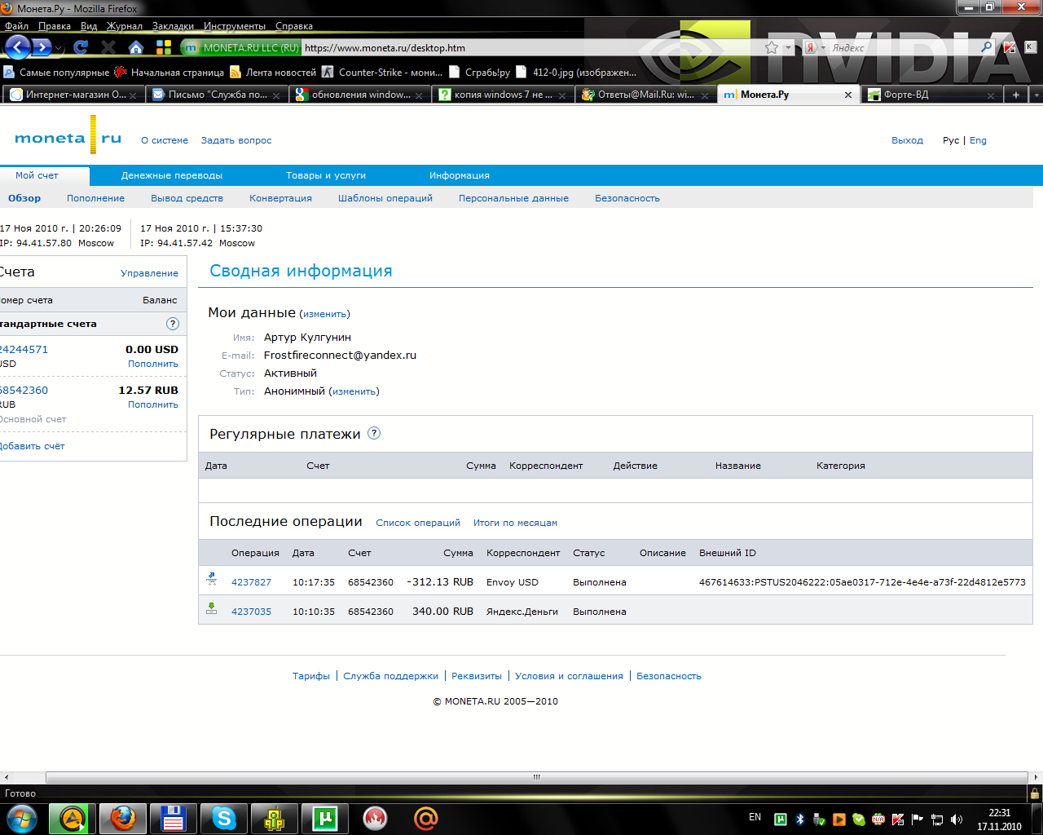Open the floppy disk app in taskbar

[x=173, y=818]
